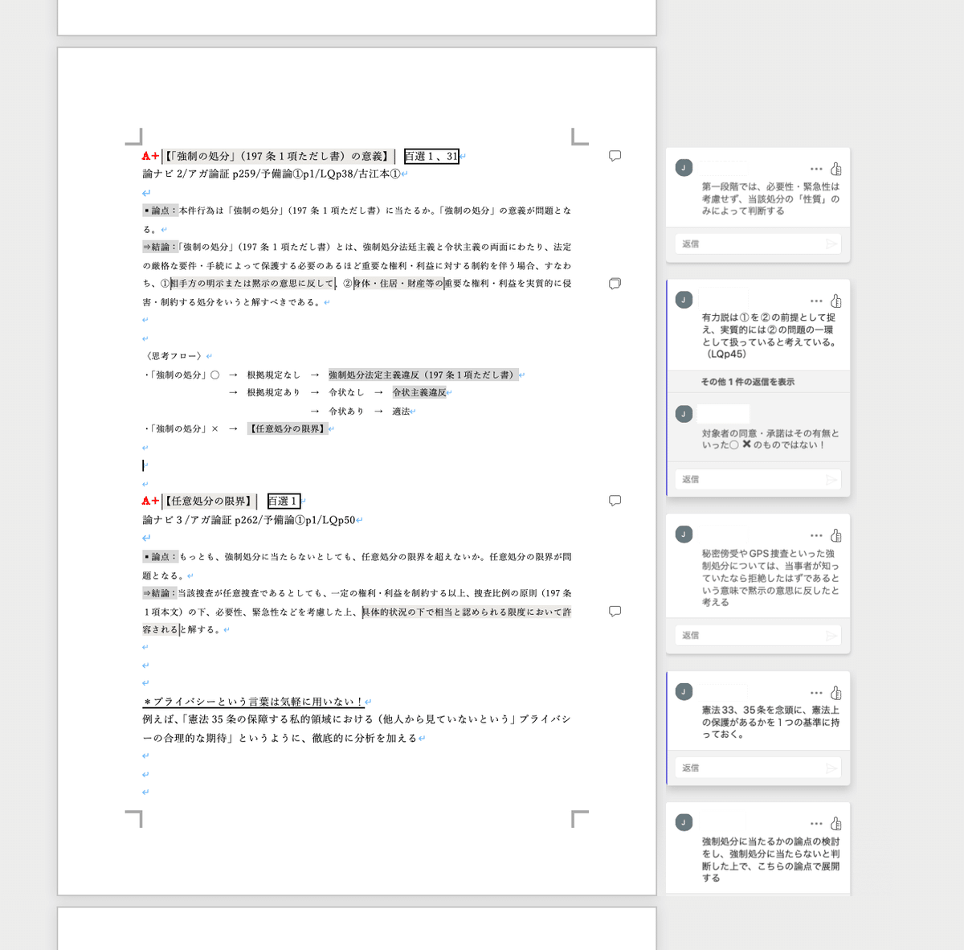Like the 秘密傍受やGPS捜査 comment

tap(836, 535)
